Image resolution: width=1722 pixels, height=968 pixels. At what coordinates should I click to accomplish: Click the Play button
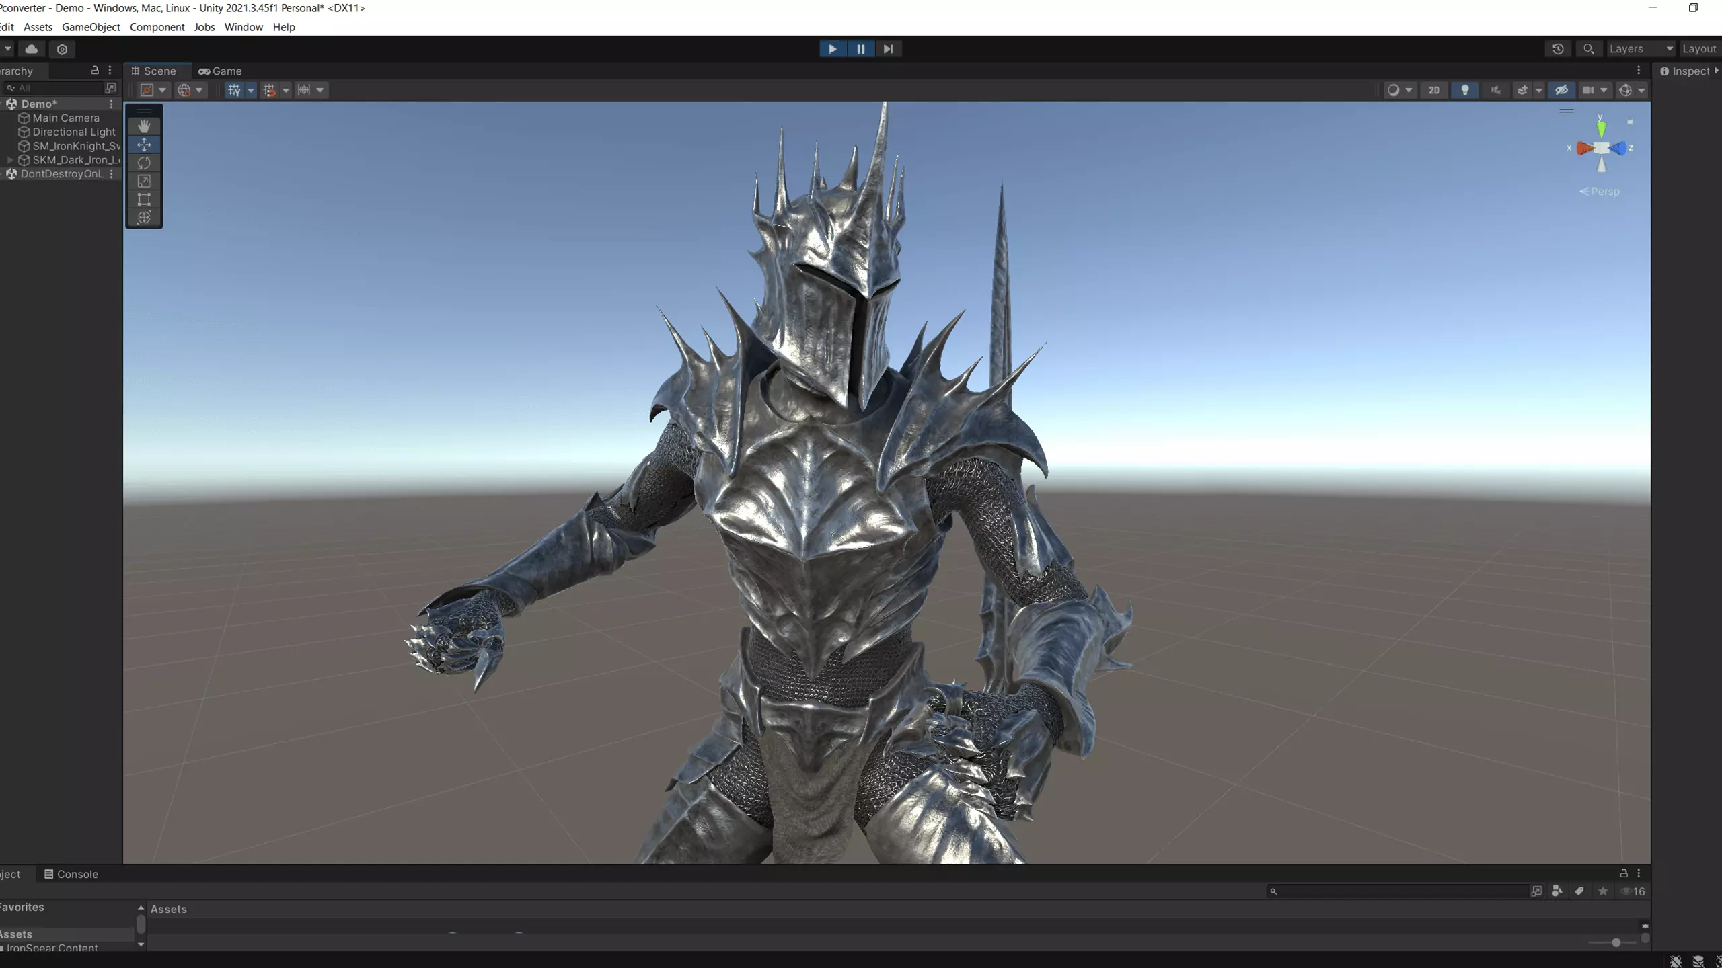tap(833, 49)
